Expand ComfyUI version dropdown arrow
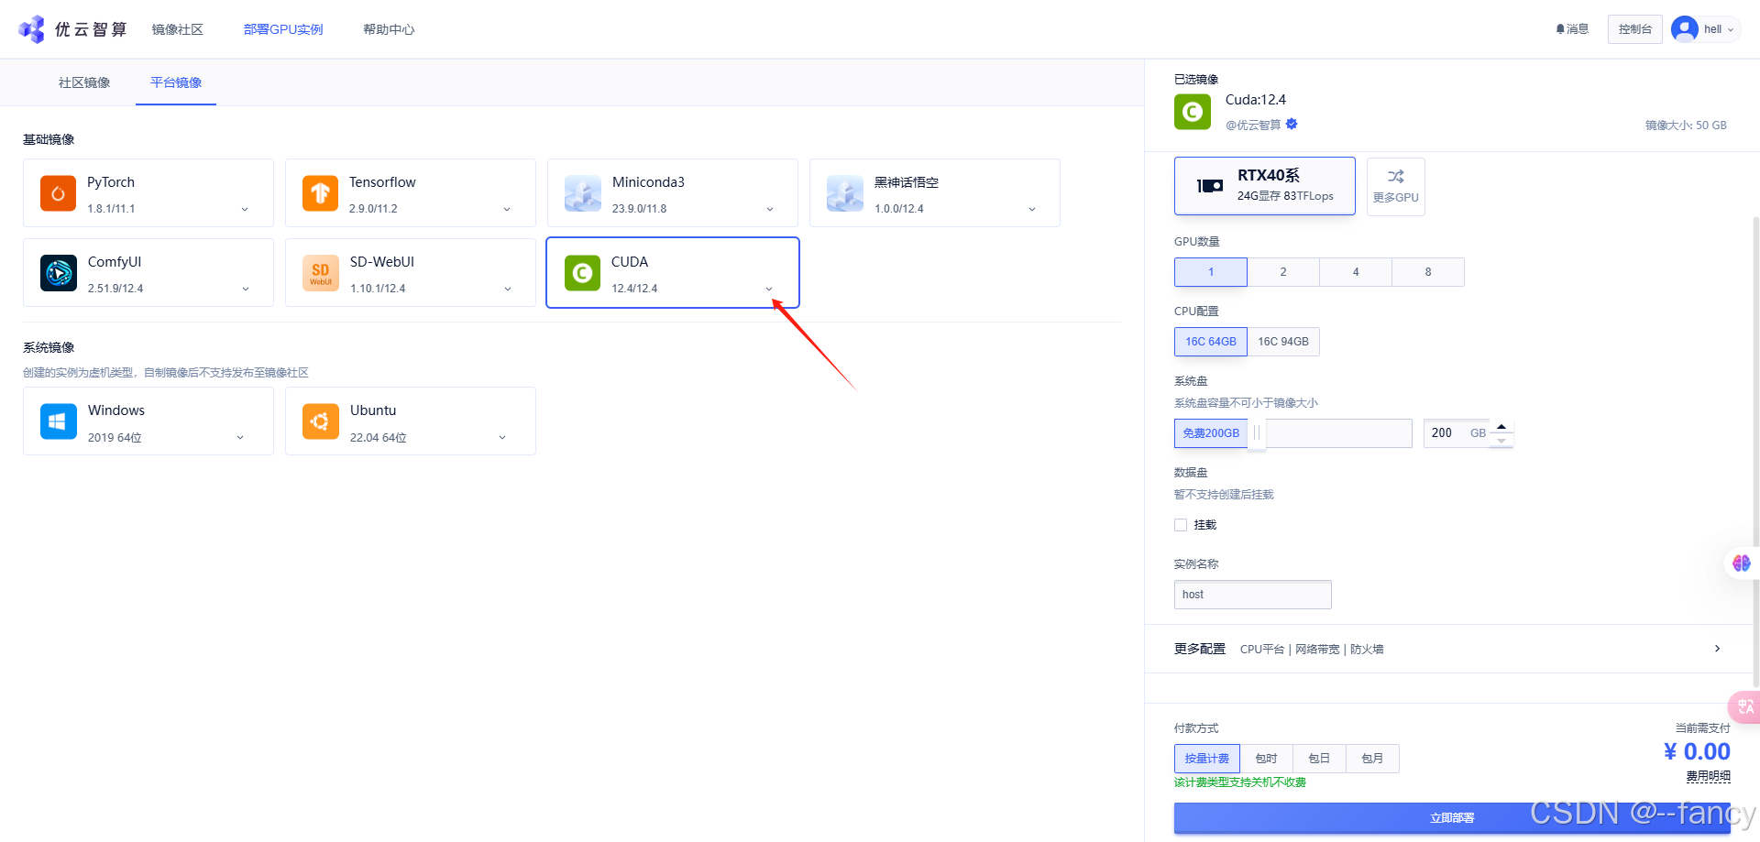Viewport: 1760px width, 842px height. point(246,290)
